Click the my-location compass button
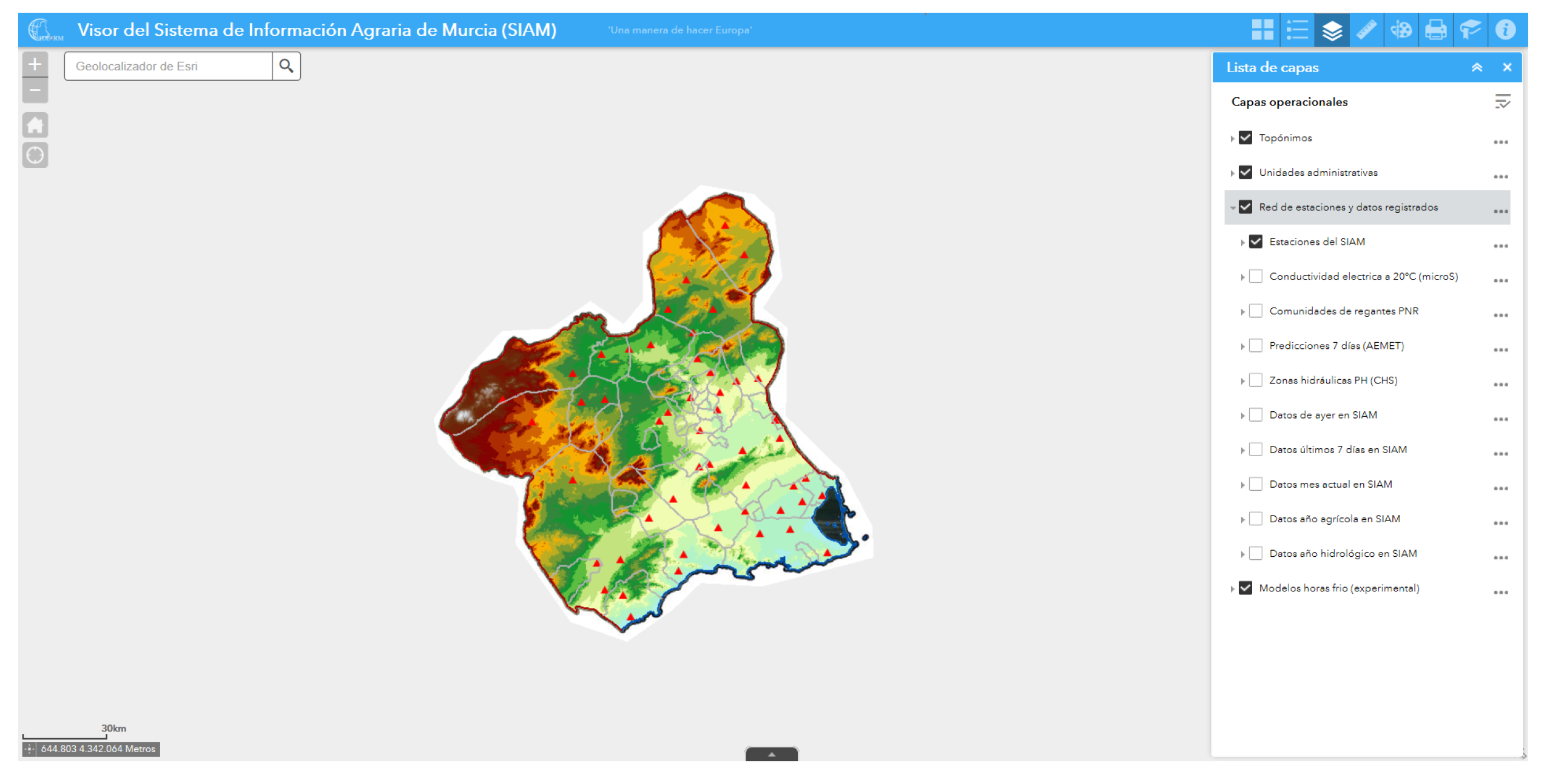The height and width of the screenshot is (774, 1544). pos(35,155)
